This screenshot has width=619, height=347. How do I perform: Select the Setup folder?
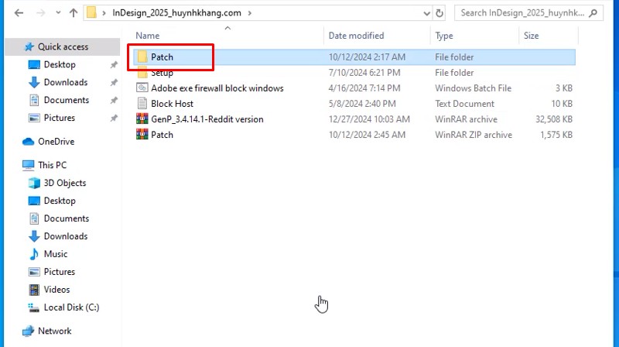[162, 73]
